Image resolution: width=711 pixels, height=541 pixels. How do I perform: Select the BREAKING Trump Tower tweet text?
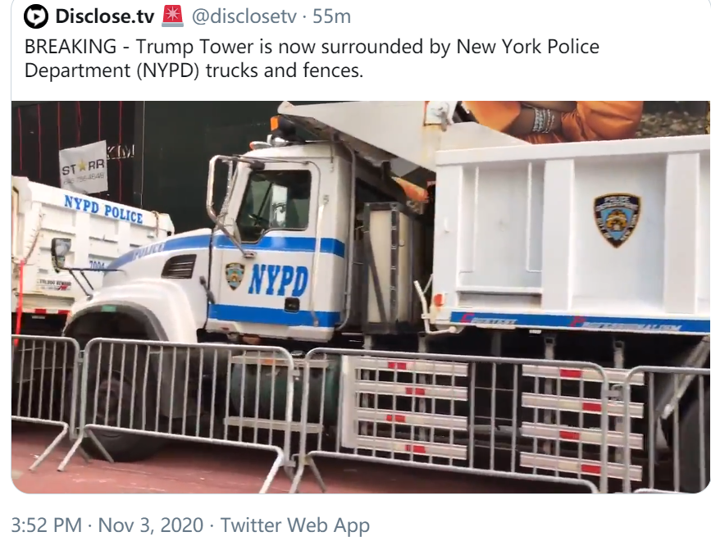pyautogui.click(x=312, y=58)
